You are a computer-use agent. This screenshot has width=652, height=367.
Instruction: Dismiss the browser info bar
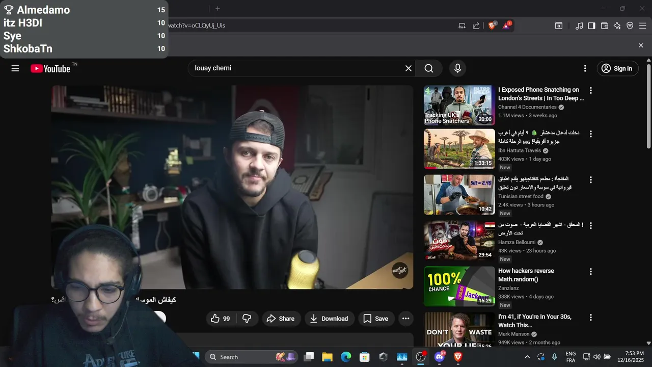[x=641, y=45]
